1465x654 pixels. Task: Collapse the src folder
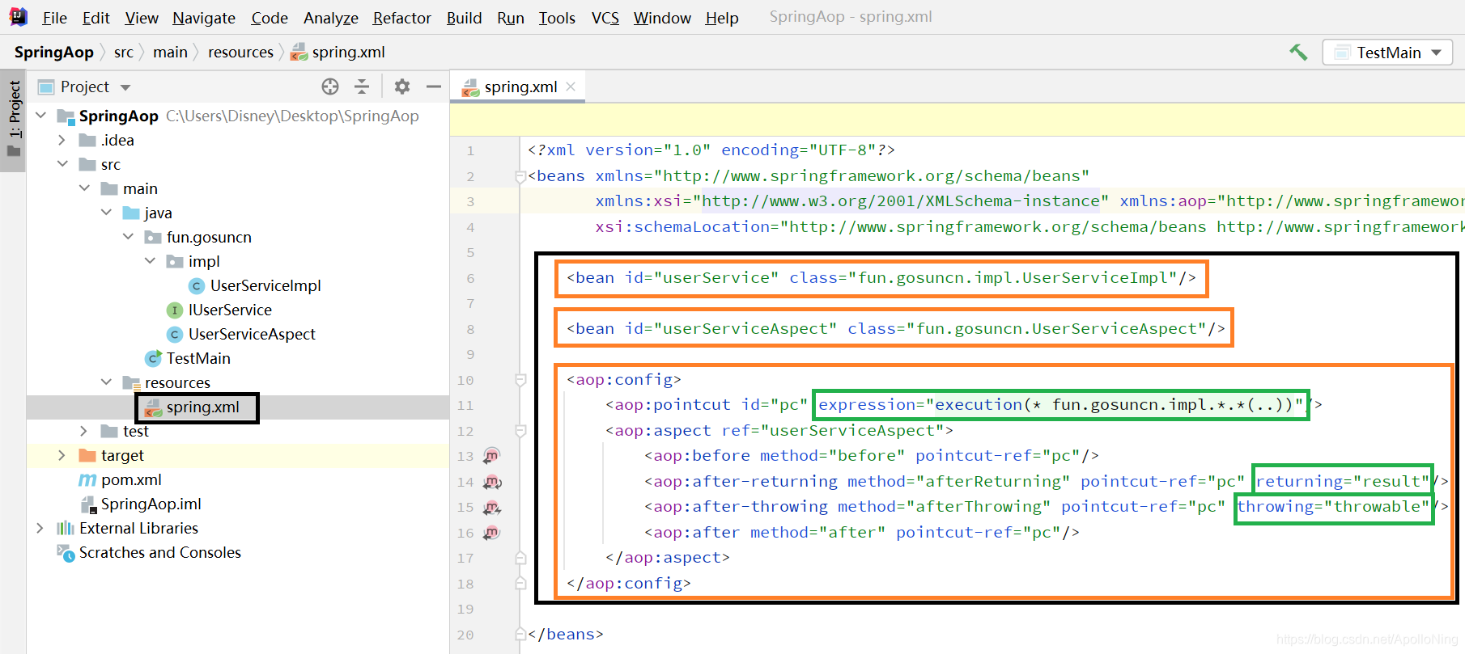coord(62,164)
